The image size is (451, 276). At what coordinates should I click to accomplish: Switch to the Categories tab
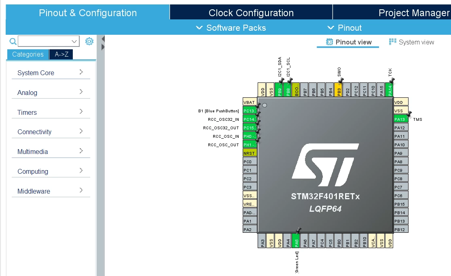click(28, 54)
